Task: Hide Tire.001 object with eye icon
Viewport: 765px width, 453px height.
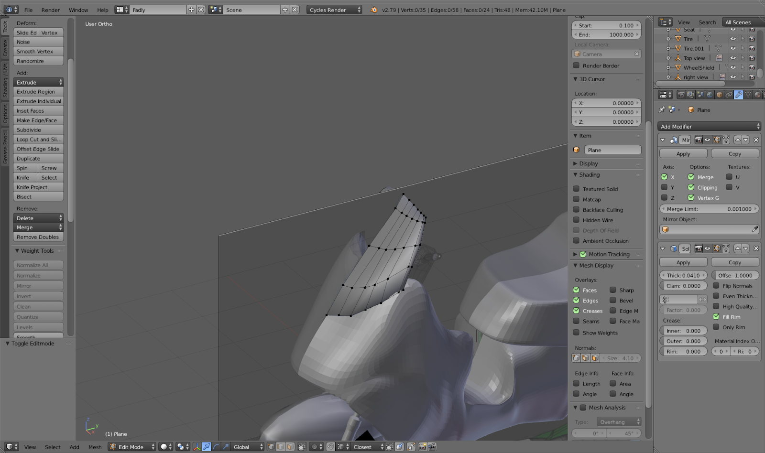Action: coord(733,48)
